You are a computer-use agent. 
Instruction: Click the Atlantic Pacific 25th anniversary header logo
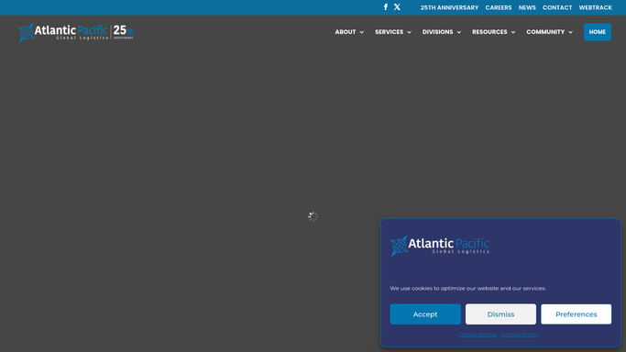click(x=76, y=32)
